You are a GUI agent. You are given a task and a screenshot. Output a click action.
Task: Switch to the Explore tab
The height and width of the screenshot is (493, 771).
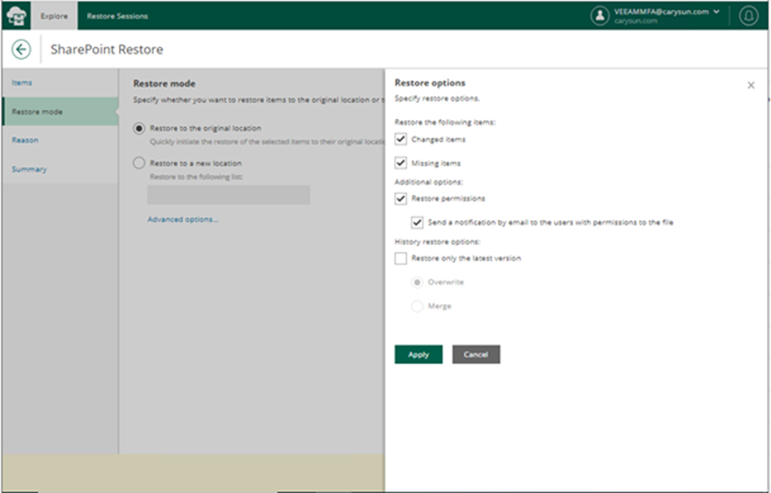pos(54,16)
